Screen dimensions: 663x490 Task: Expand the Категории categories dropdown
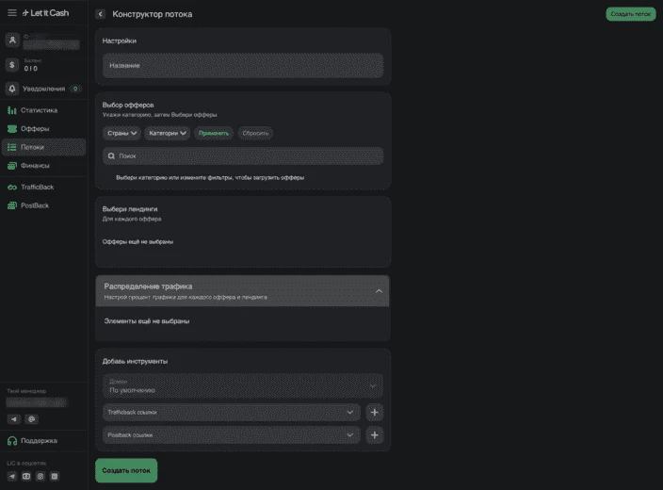[x=169, y=133]
